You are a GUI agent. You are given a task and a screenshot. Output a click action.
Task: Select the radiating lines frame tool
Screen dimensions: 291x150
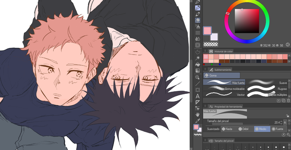(198, 90)
